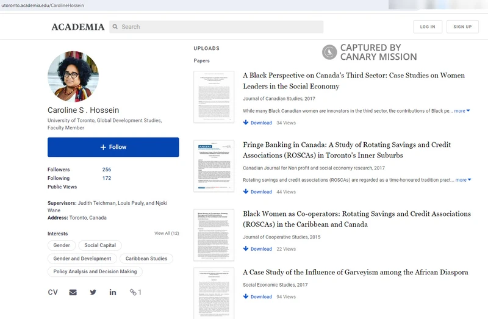Image resolution: width=488 pixels, height=319 pixels.
Task: Click the download arrow icon beside 44 Views
Action: click(246, 192)
